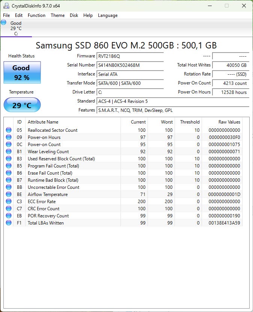253x312 pixels.
Task: Select the Wear Leveling Count attribute name
Action: point(48,152)
